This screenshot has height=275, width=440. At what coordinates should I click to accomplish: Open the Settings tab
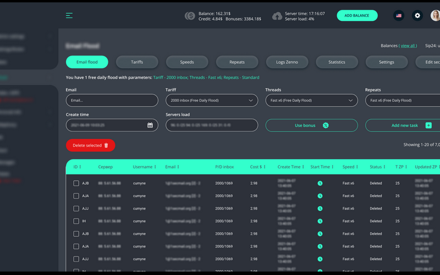pos(387,62)
